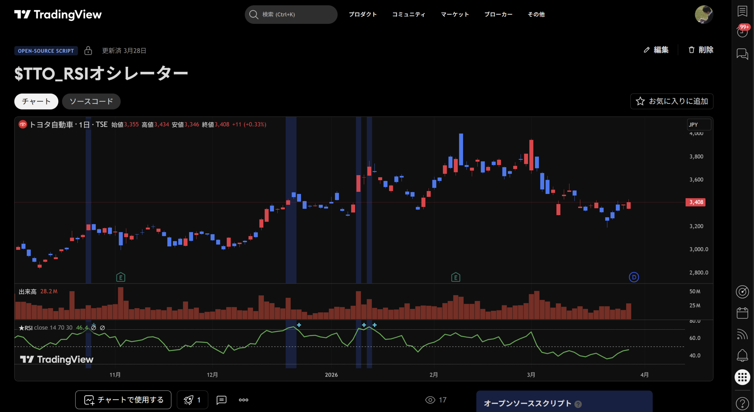Click the 3,408 current price label
The width and height of the screenshot is (754, 412).
(x=695, y=202)
